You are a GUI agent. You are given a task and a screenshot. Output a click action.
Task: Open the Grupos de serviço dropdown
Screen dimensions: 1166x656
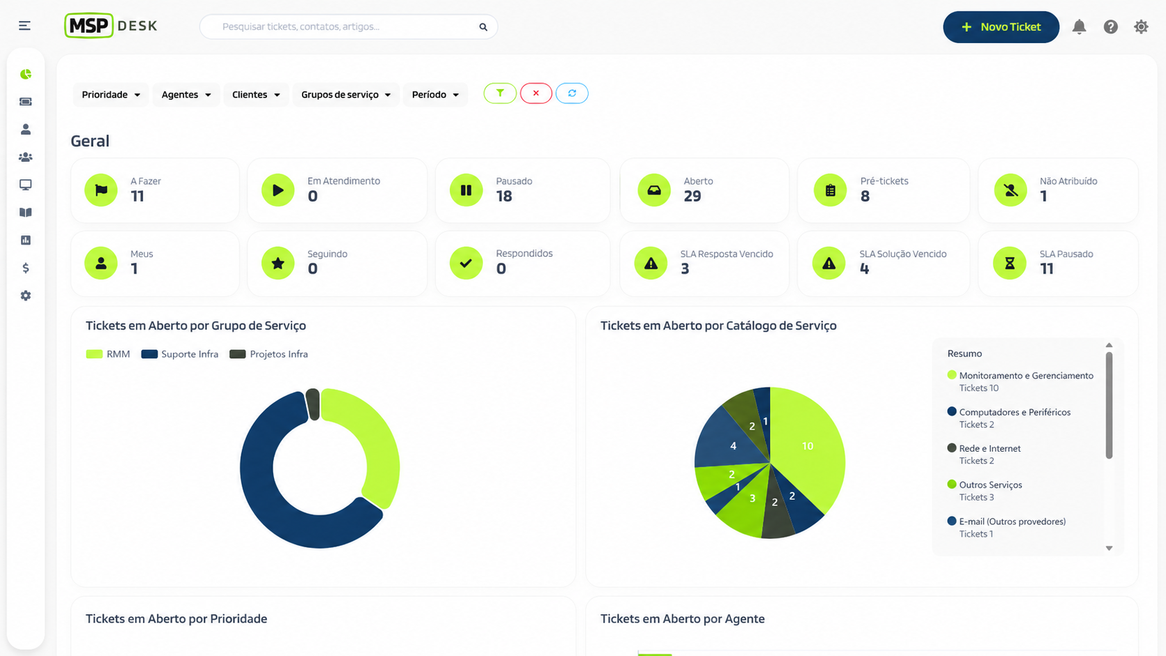coord(346,95)
